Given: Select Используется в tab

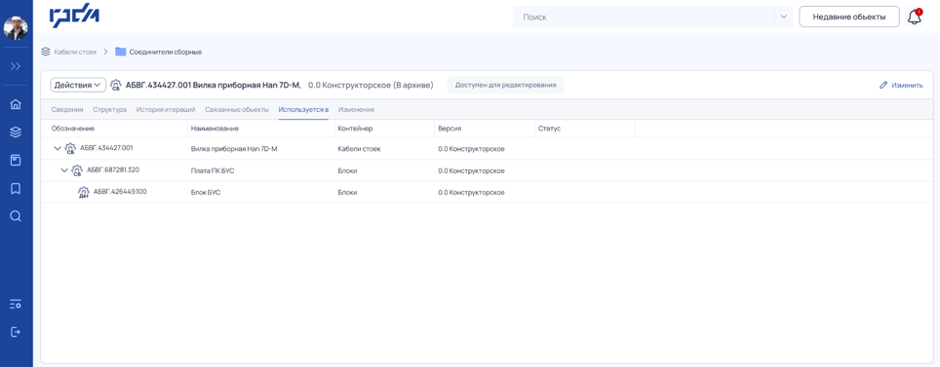Looking at the screenshot, I should 303,110.
